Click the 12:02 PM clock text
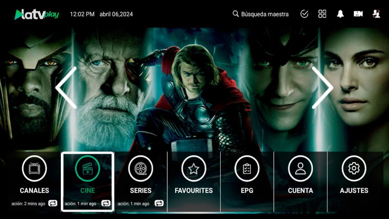The height and width of the screenshot is (219, 389). (82, 14)
